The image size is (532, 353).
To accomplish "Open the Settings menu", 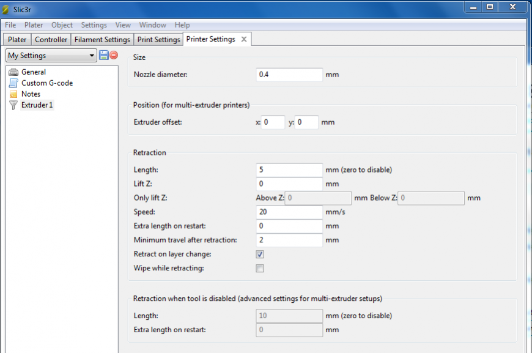I will click(x=94, y=25).
